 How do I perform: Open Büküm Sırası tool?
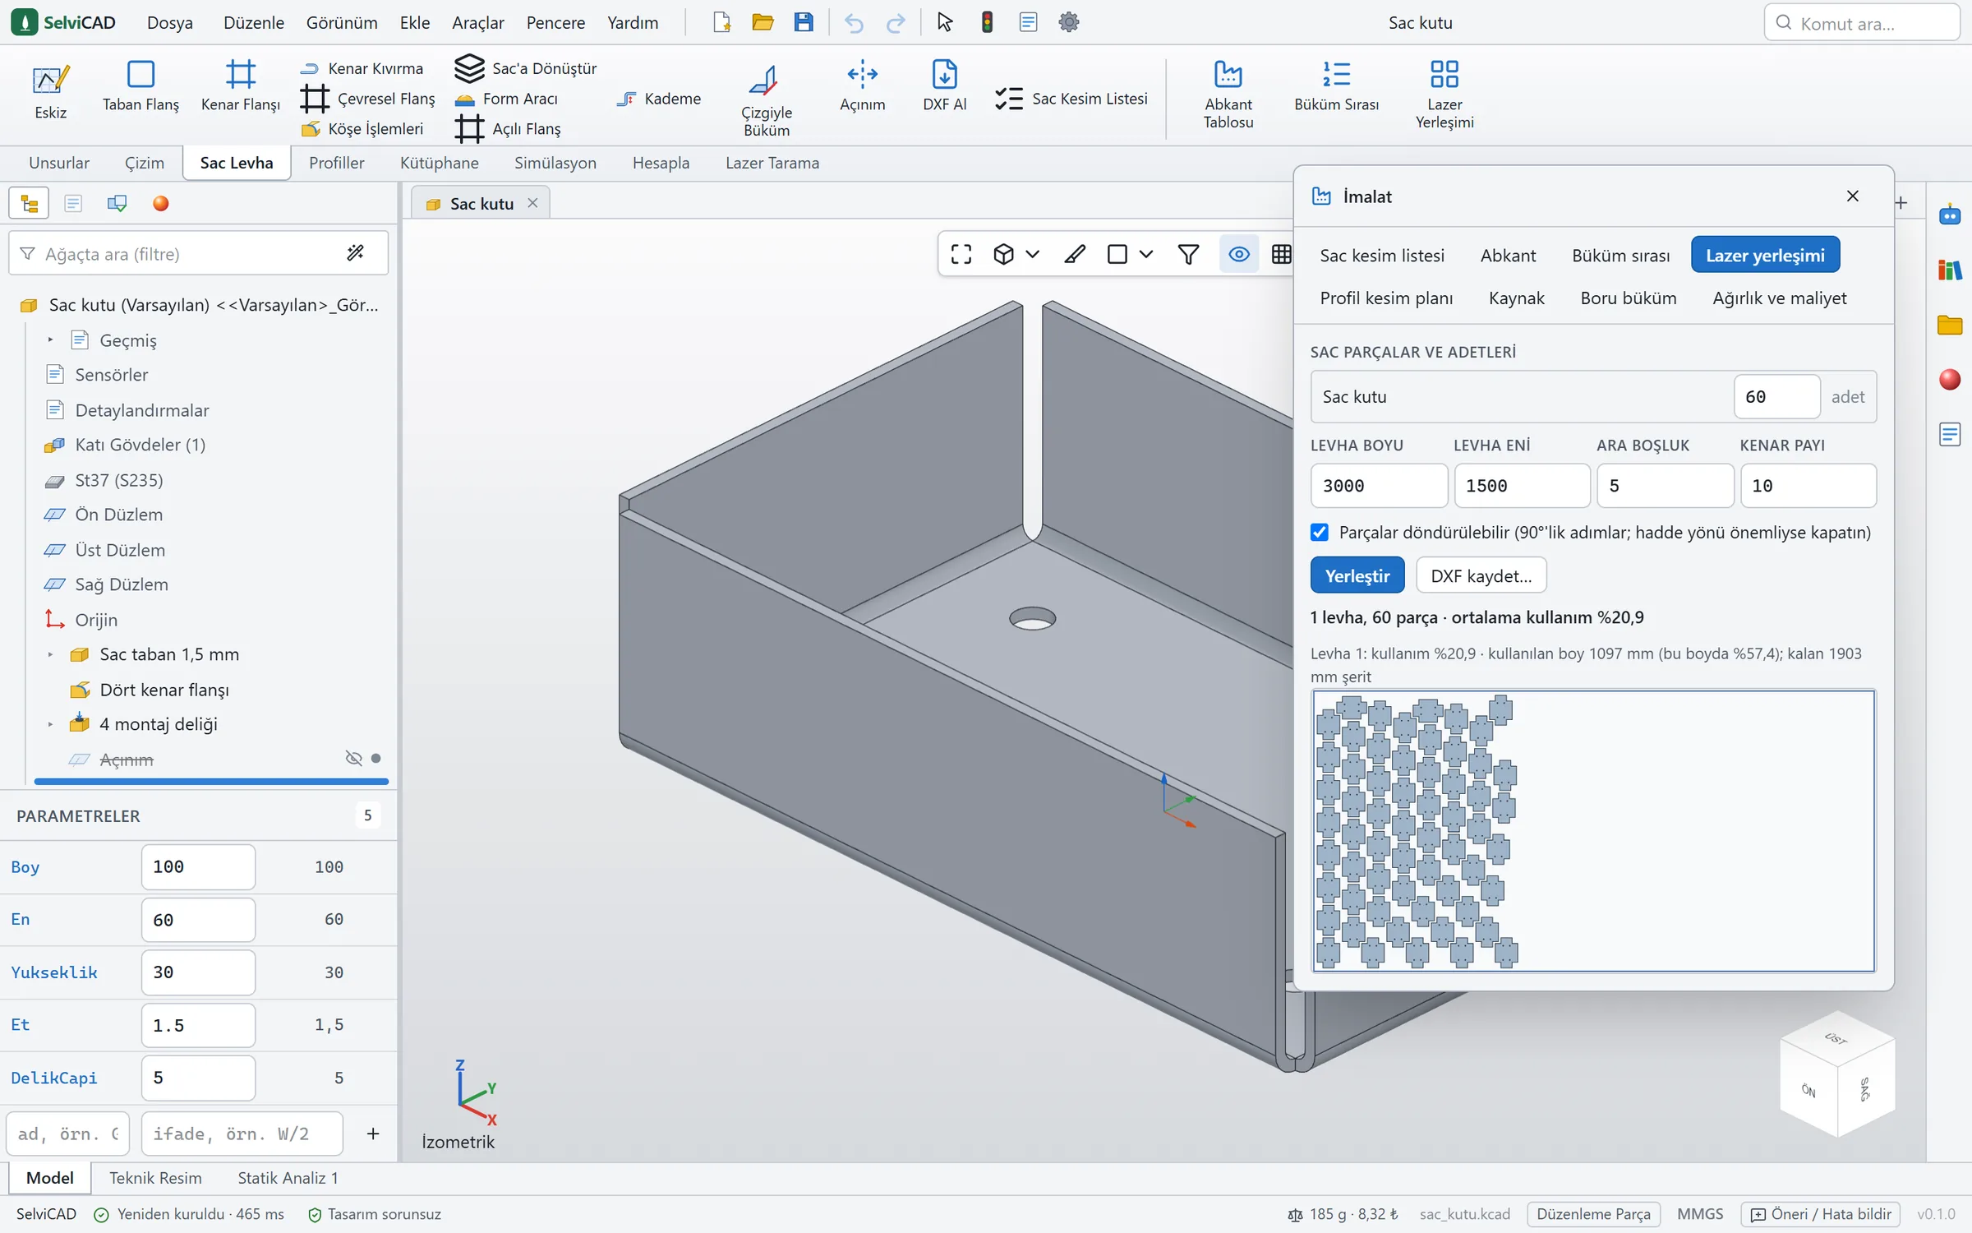pos(1336,87)
